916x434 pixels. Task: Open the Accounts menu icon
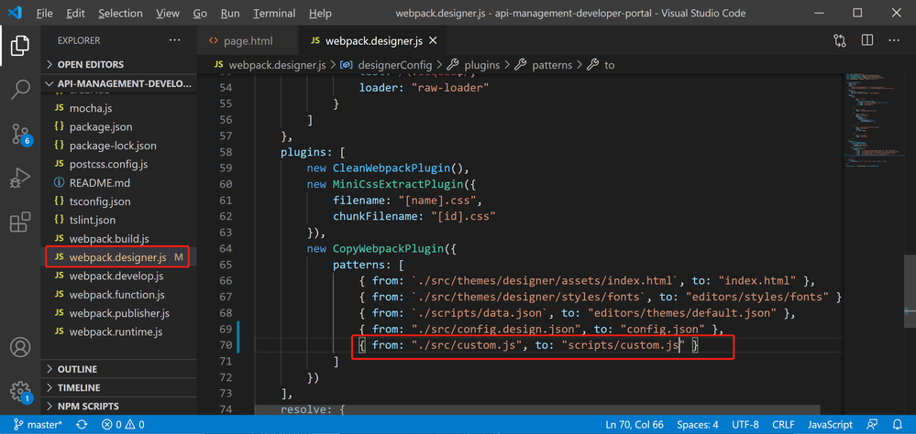point(20,347)
